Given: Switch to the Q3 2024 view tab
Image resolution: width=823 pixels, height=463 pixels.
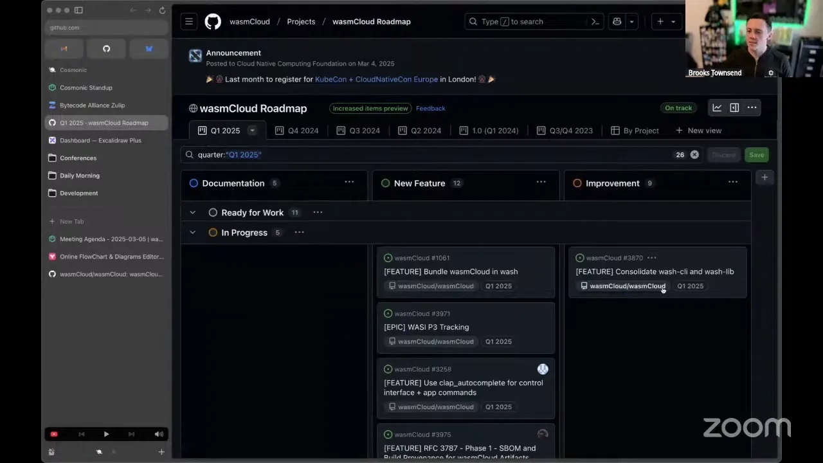Looking at the screenshot, I should tap(358, 131).
